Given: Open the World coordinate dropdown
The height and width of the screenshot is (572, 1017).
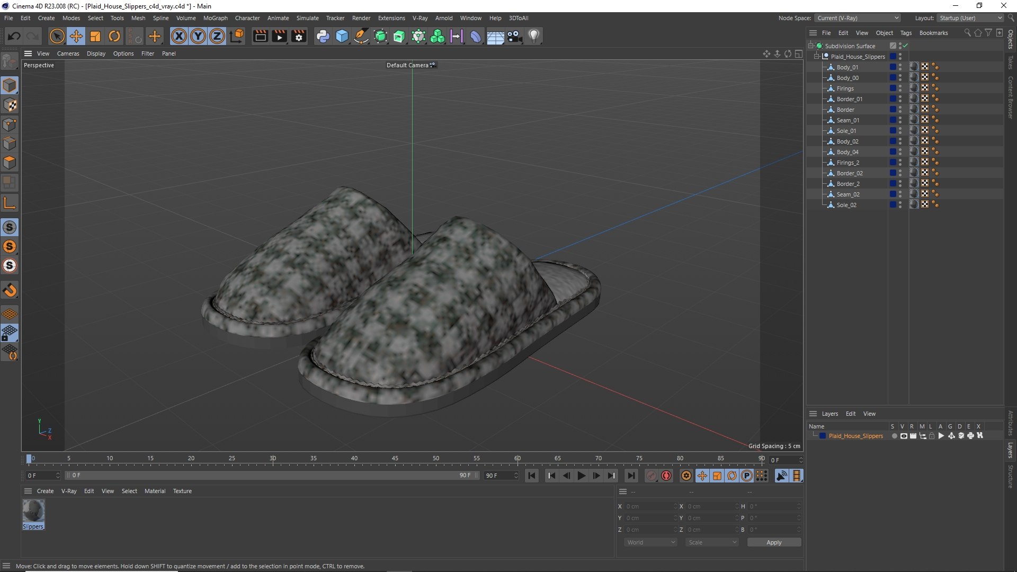Looking at the screenshot, I should point(650,542).
